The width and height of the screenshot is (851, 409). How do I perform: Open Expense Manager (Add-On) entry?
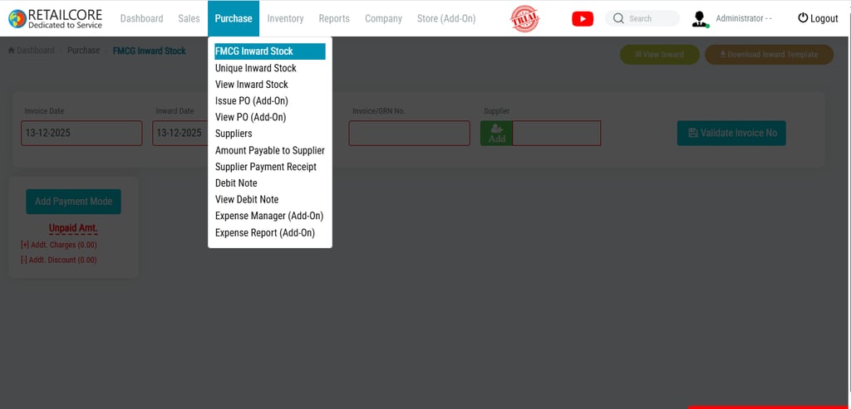(x=269, y=216)
